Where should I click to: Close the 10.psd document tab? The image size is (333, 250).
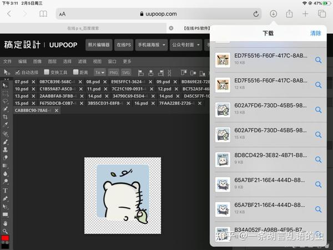click(33, 89)
